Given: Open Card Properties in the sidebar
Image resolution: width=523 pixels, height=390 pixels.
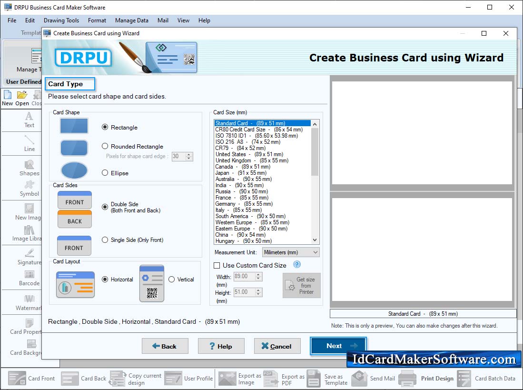Looking at the screenshot, I should 25,326.
